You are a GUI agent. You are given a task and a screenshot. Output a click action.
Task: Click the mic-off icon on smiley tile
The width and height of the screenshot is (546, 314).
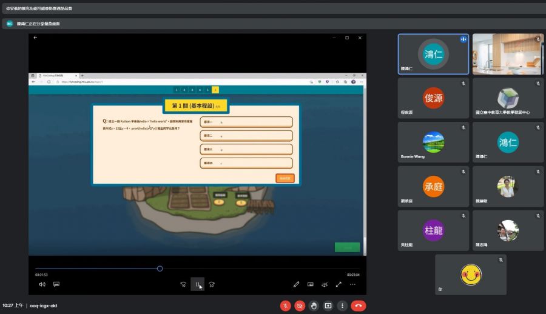(500, 260)
